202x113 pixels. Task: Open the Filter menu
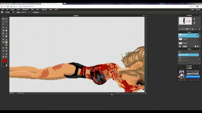pyautogui.click(x=32, y=10)
